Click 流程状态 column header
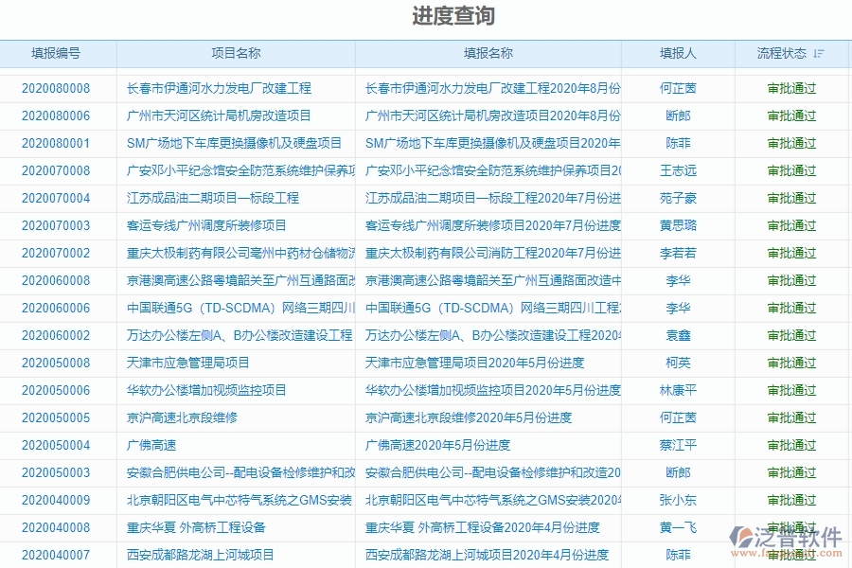 coord(784,54)
